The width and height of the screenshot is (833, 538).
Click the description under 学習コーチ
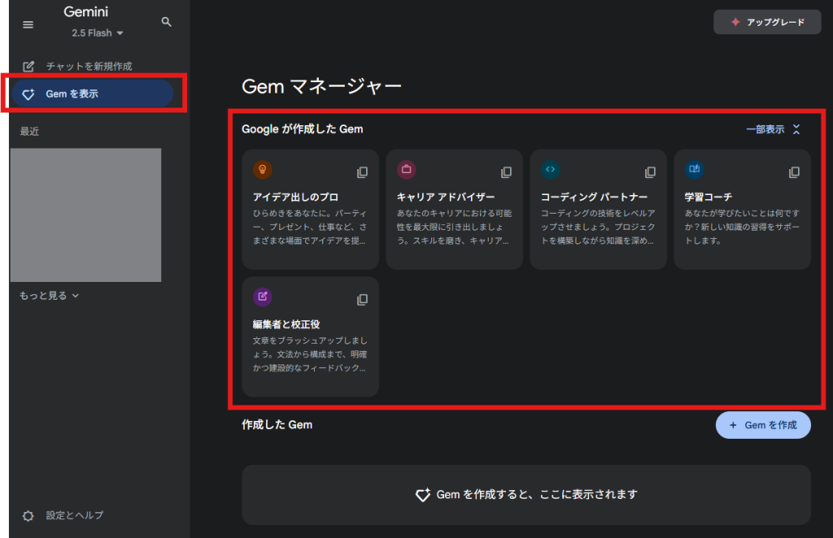click(742, 227)
